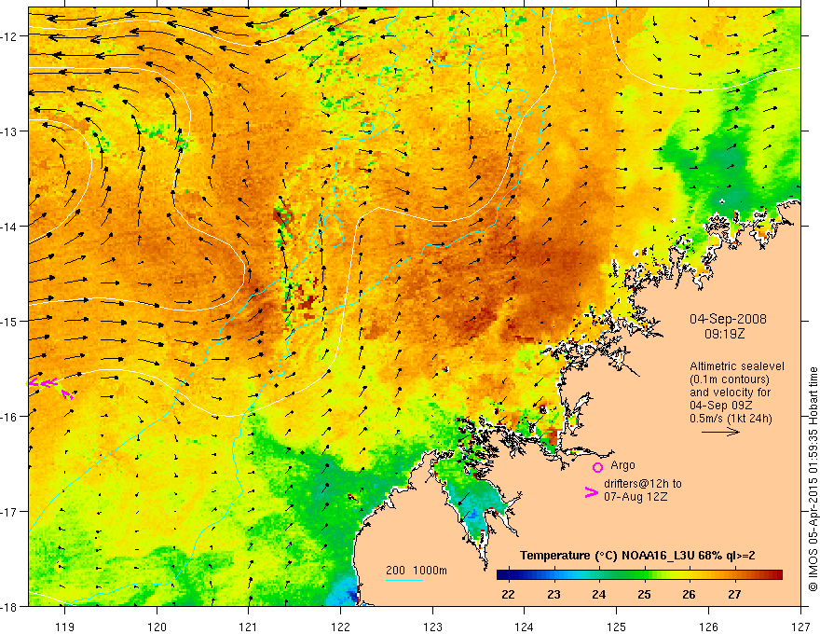Click the '04-Sep 09Z' velocity date text
Screen dimensions: 820x634
point(720,406)
